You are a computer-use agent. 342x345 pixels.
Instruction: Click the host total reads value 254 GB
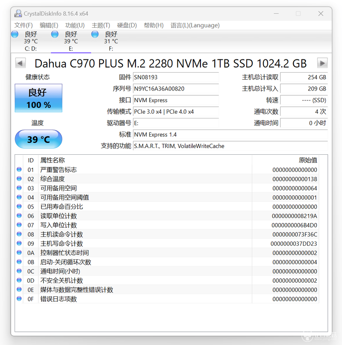coord(304,77)
